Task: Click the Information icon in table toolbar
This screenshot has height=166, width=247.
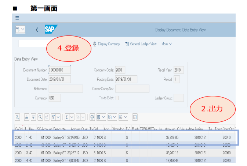Action: coord(135,117)
